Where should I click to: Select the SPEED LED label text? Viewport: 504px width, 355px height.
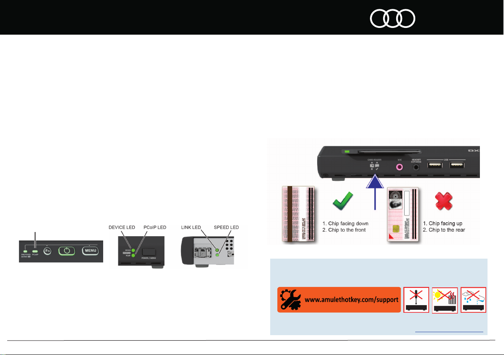tap(226, 227)
